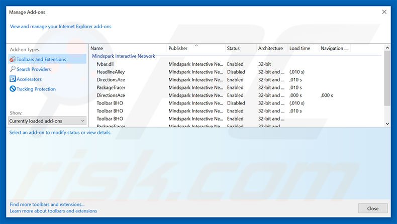
Task: Collapse the Mindspark Interactive Network group
Action: 124,56
